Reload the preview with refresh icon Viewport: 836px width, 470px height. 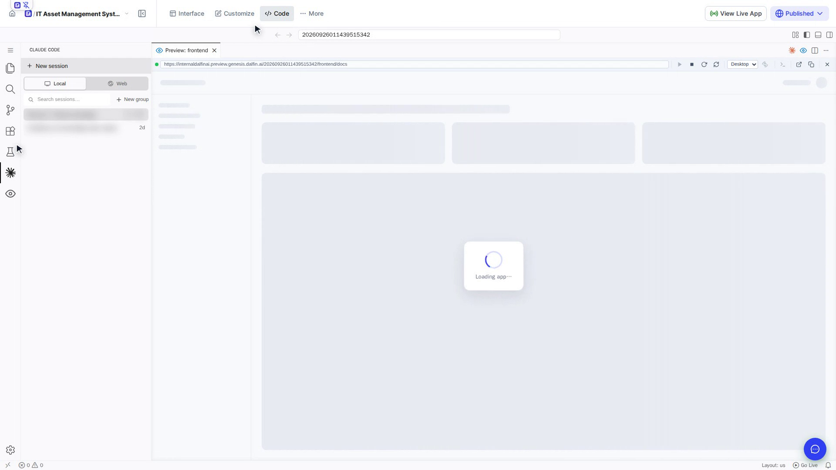click(704, 64)
